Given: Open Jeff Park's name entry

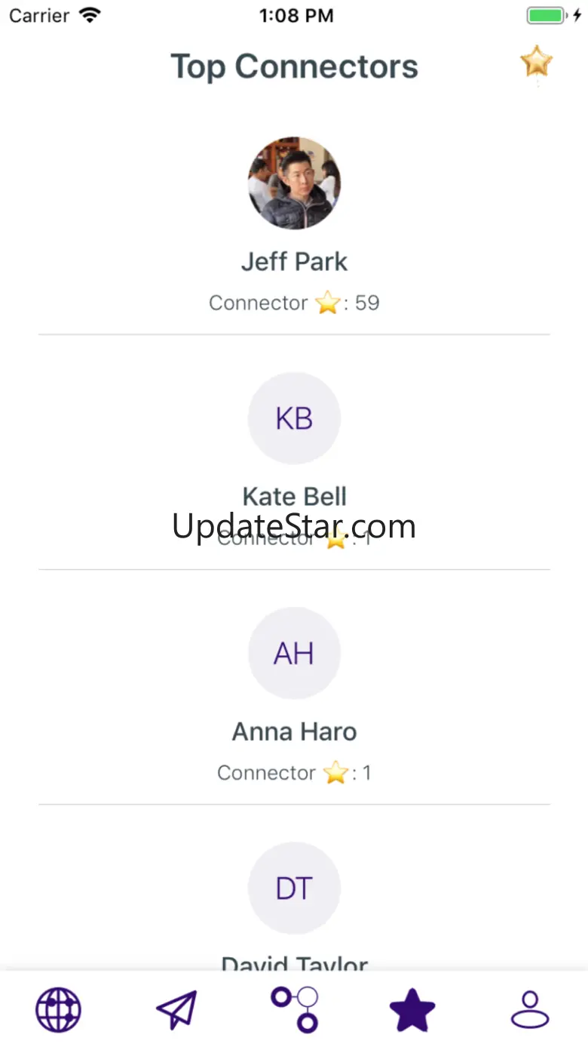Looking at the screenshot, I should (x=294, y=262).
